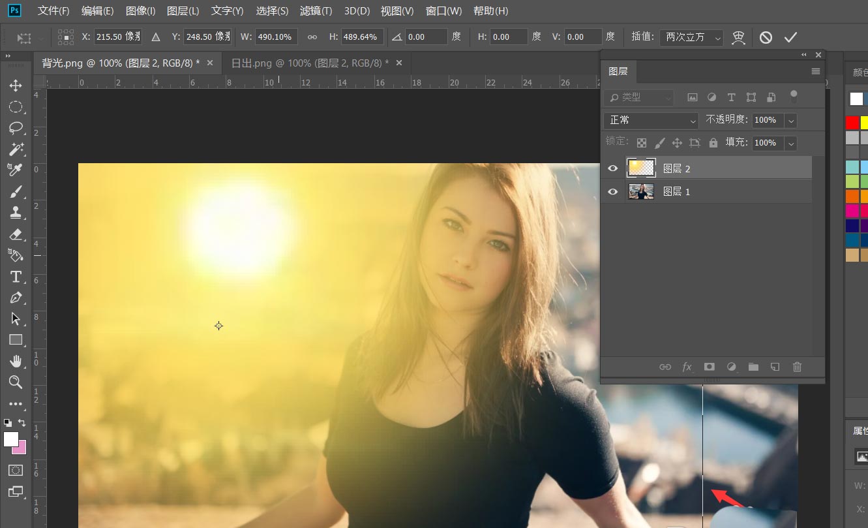Image resolution: width=868 pixels, height=528 pixels.
Task: Select the Rectangle shape tool
Action: click(x=16, y=340)
